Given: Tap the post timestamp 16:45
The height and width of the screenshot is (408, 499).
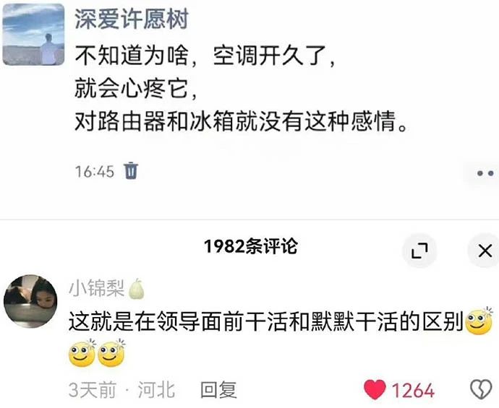Looking at the screenshot, I should (x=95, y=172).
